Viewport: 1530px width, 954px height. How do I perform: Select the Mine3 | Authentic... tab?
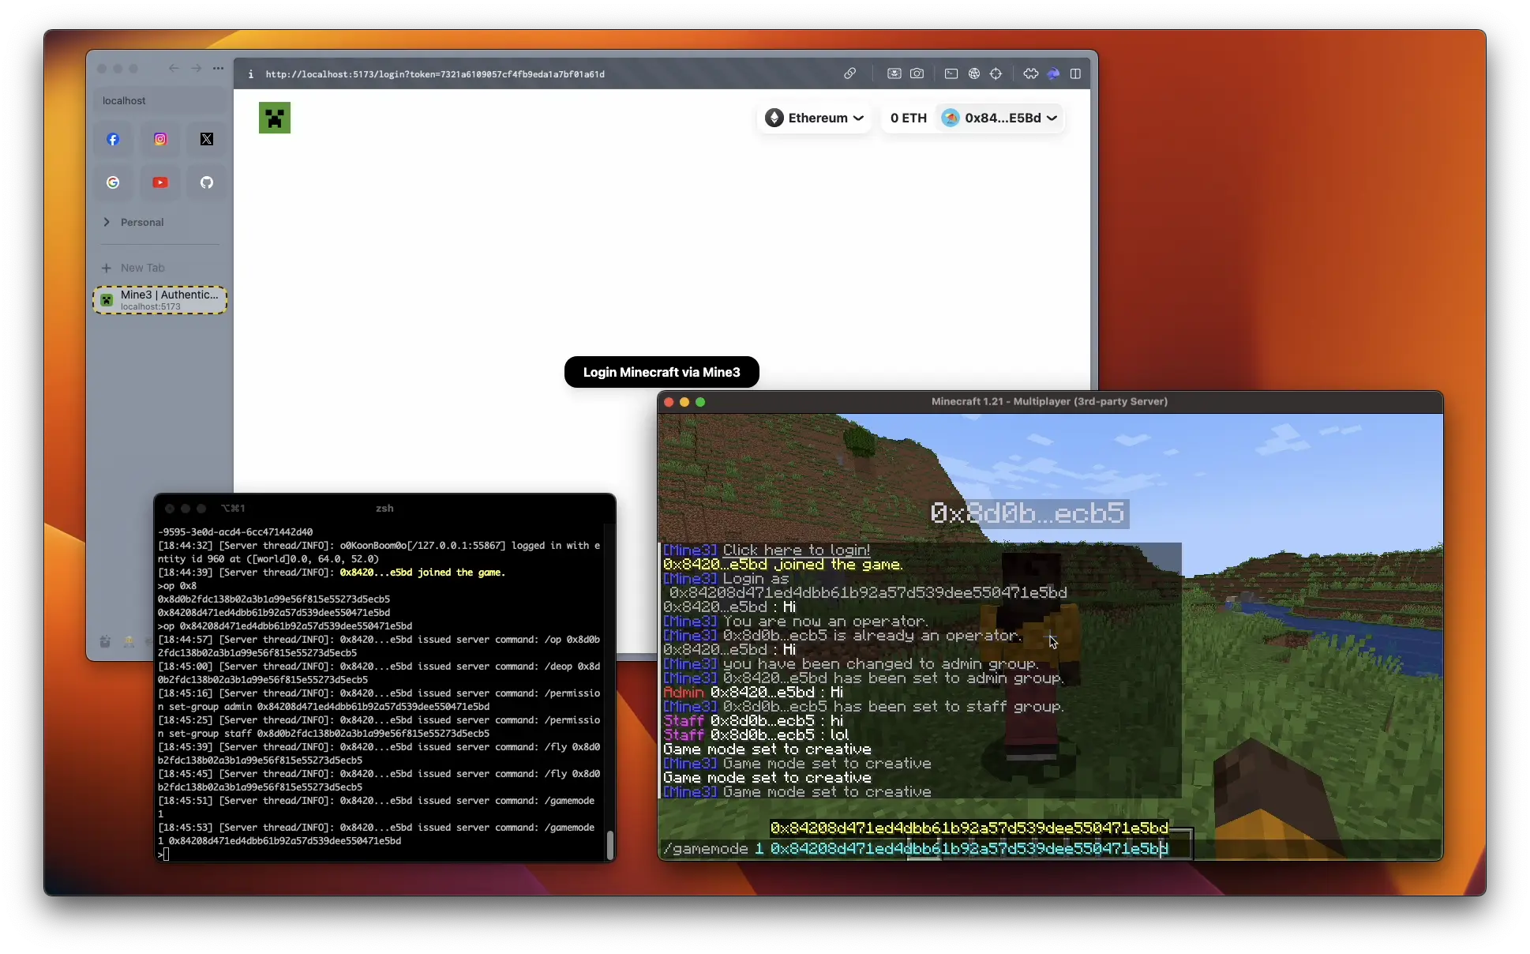pyautogui.click(x=160, y=300)
